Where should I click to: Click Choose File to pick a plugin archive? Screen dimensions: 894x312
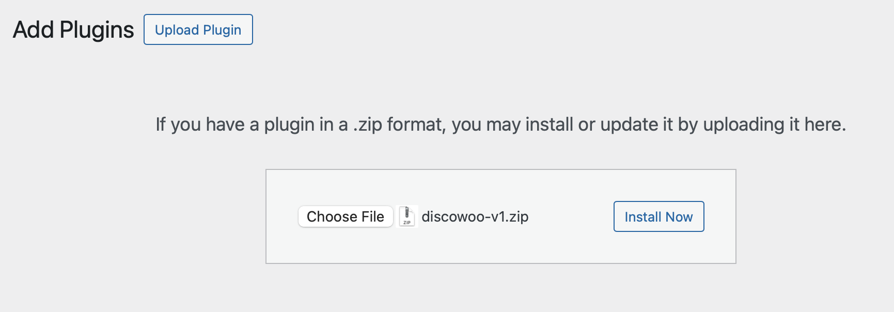tap(345, 216)
